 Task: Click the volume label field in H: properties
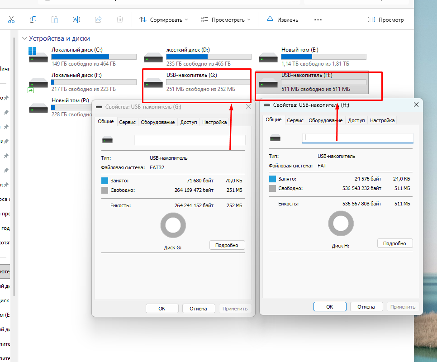(x=357, y=138)
